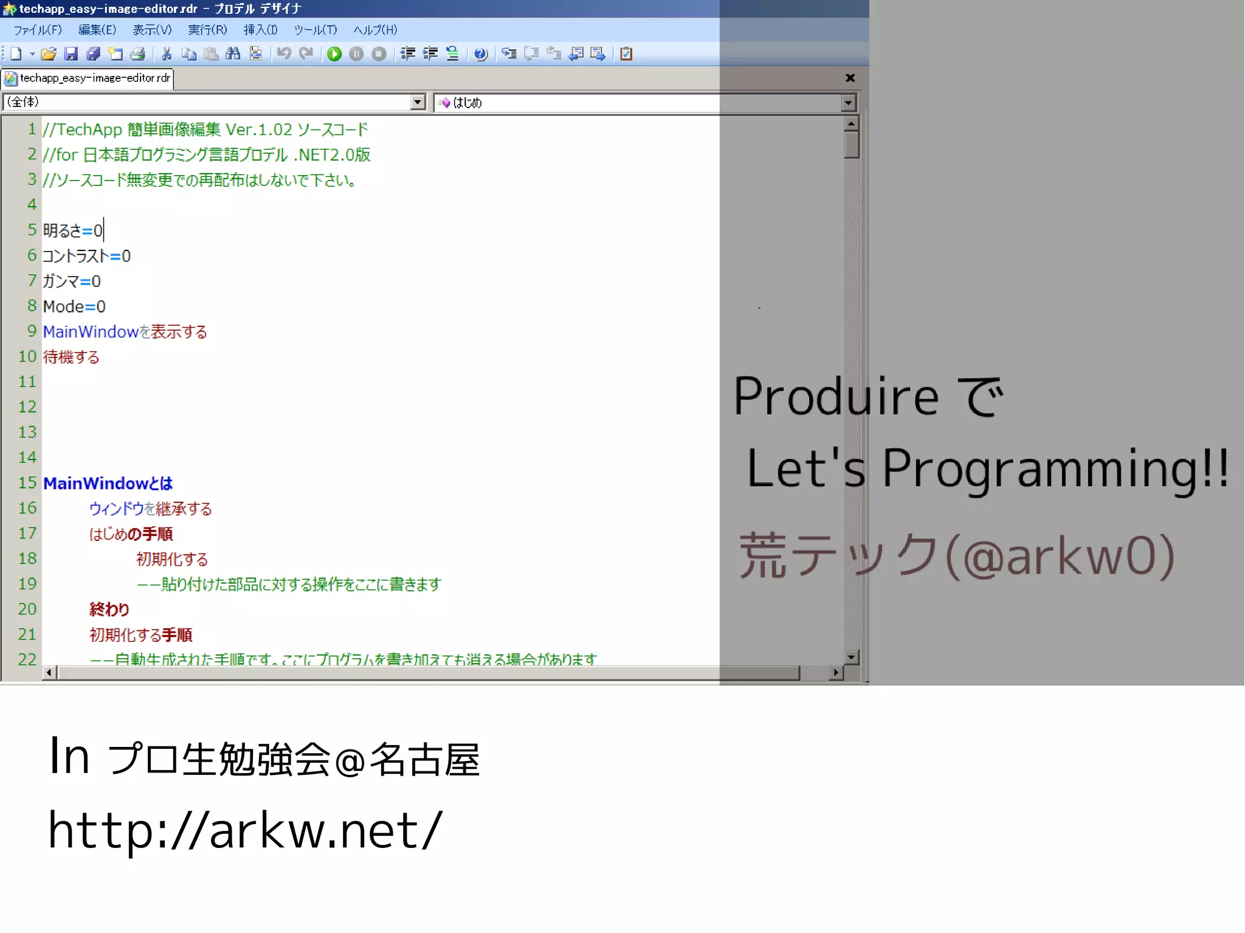Image resolution: width=1245 pixels, height=933 pixels.
Task: Click the vertical scrollbar down arrow
Action: 851,656
